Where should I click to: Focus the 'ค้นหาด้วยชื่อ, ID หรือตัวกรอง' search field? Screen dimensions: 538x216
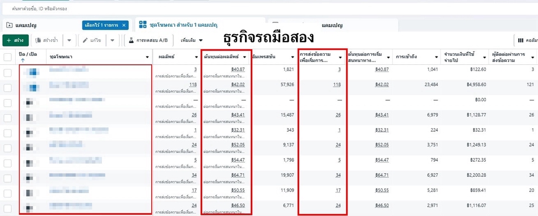pyautogui.click(x=269, y=9)
